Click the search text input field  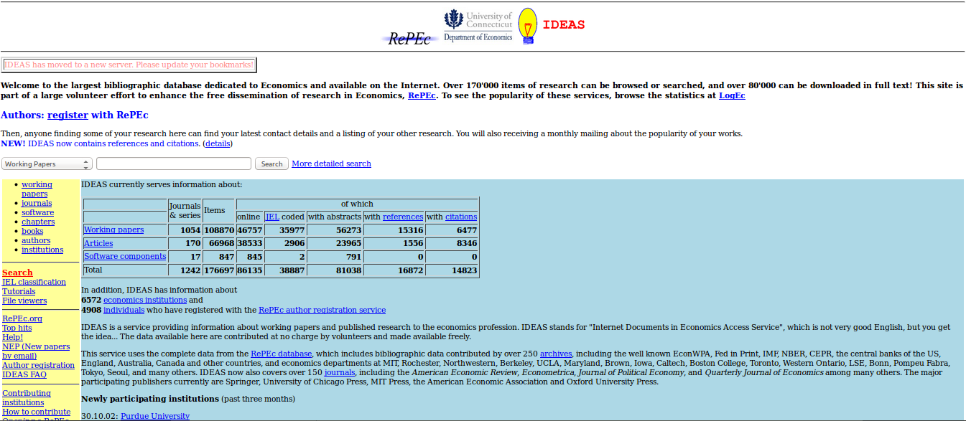174,164
